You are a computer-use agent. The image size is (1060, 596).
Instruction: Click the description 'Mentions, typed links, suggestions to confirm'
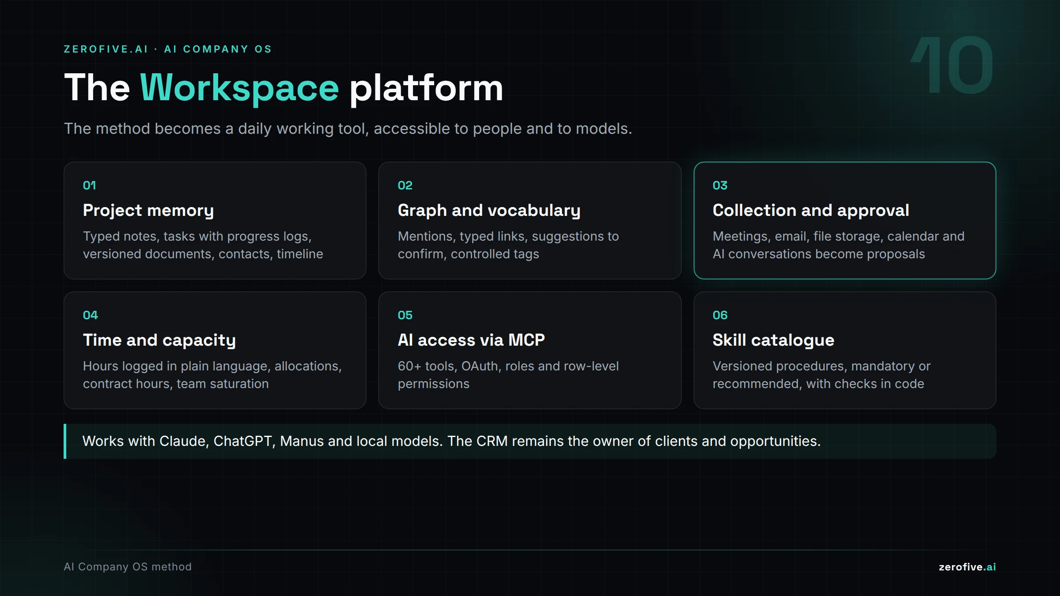[x=508, y=245]
